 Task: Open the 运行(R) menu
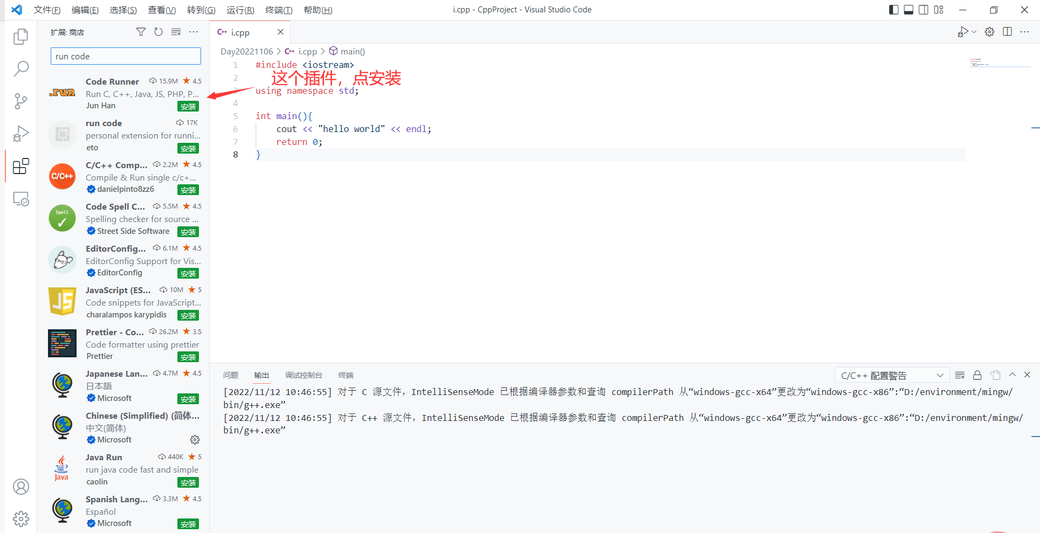(x=240, y=10)
